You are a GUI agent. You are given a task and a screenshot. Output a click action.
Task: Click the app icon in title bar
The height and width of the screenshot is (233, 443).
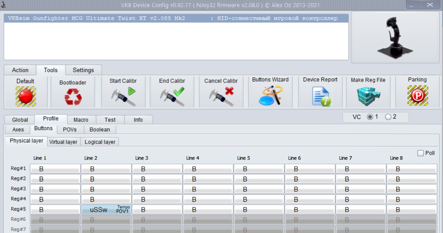tap(3, 5)
